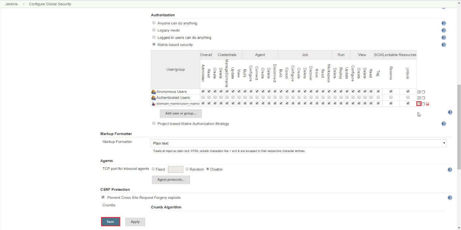The width and height of the screenshot is (461, 230).
Task: Click the Authorization section heading
Action: (x=163, y=15)
